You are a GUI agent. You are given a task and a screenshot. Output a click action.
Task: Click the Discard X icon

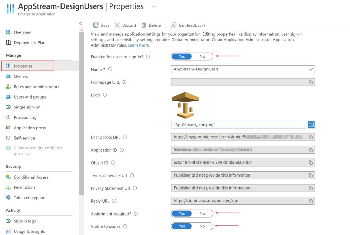click(117, 25)
